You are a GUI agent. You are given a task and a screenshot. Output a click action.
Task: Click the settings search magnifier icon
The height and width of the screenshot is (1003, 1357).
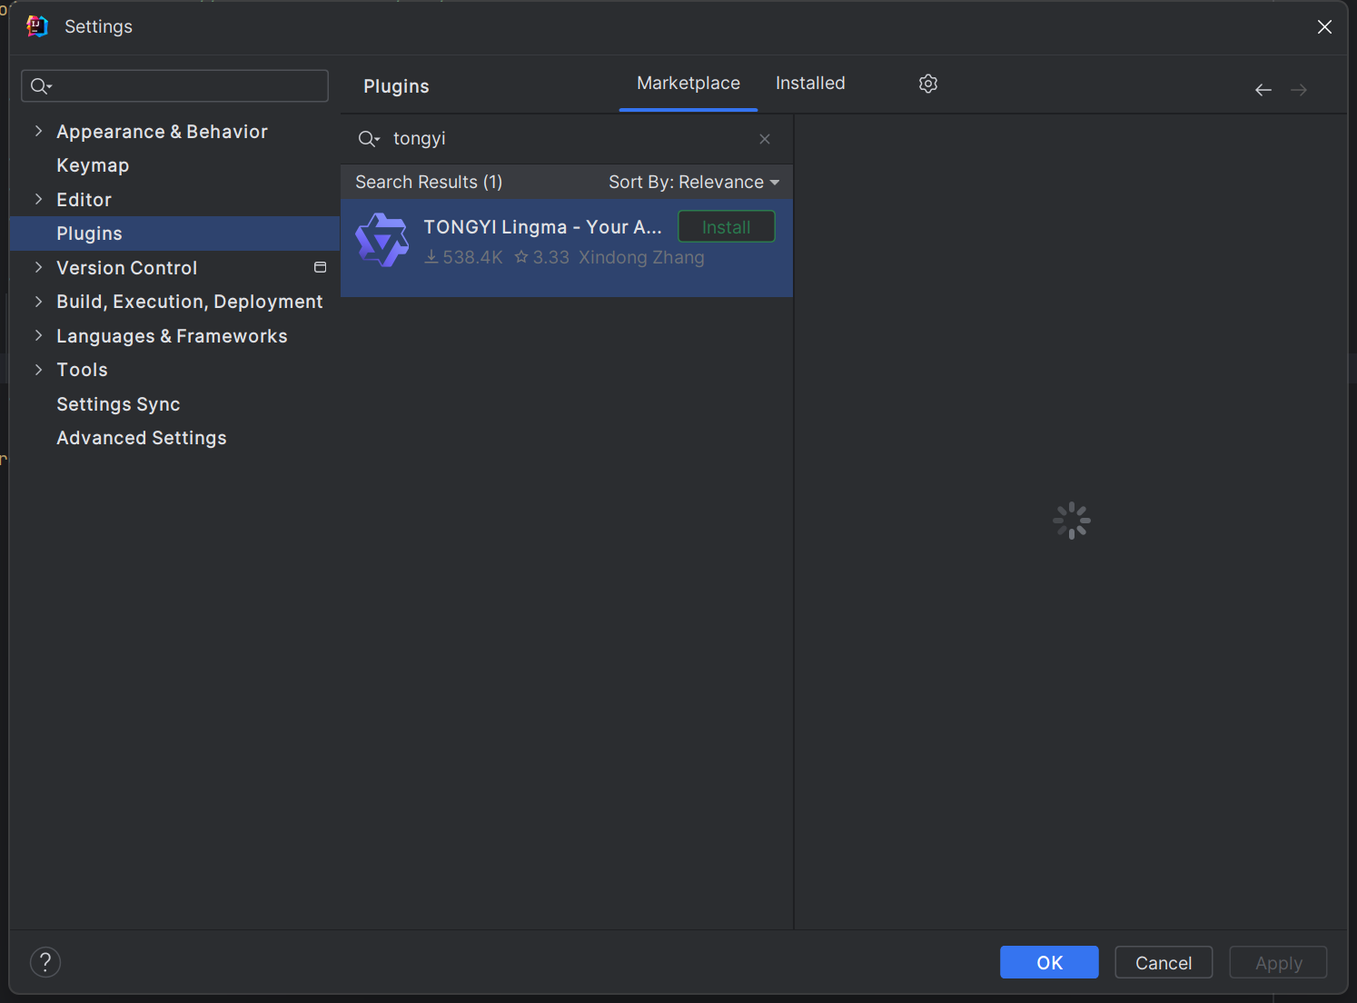click(41, 86)
